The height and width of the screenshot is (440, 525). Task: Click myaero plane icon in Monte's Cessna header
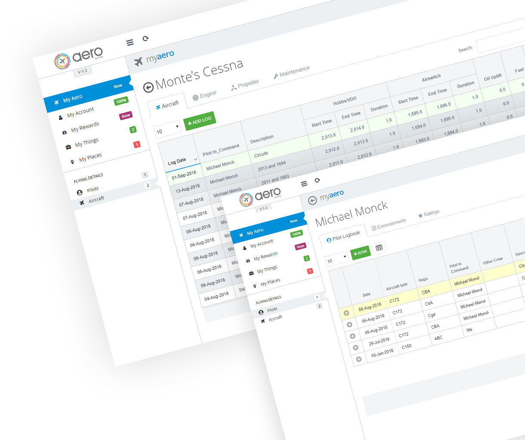click(x=138, y=62)
